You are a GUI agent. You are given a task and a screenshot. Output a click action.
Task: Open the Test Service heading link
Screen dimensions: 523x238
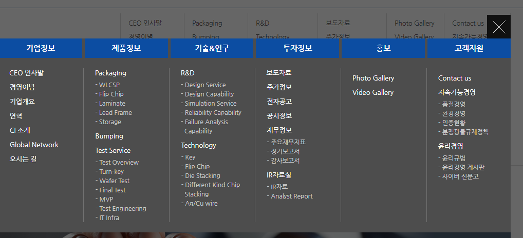pos(113,150)
